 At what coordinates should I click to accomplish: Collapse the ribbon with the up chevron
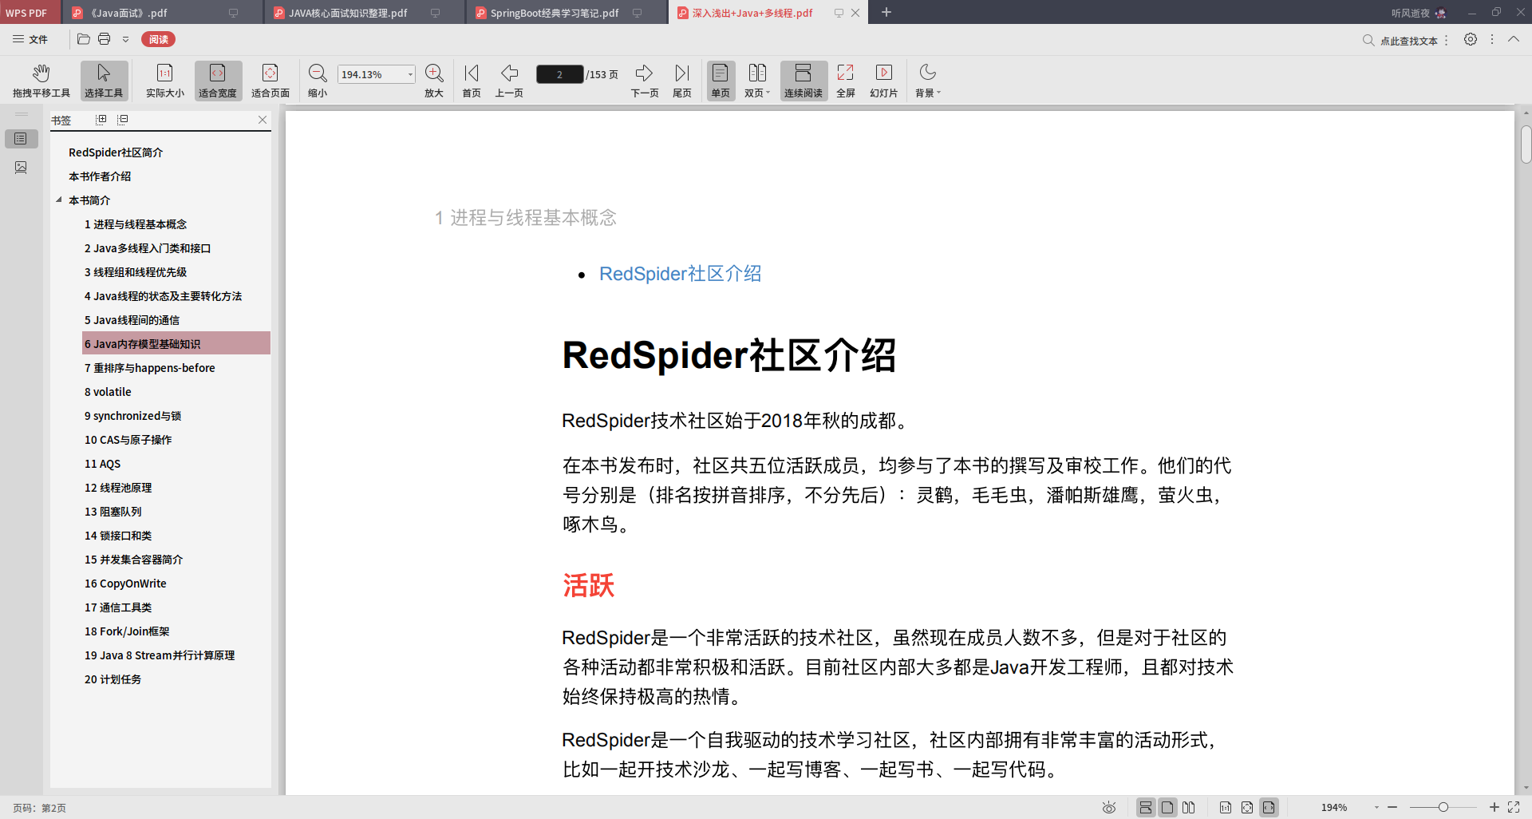tap(1514, 39)
